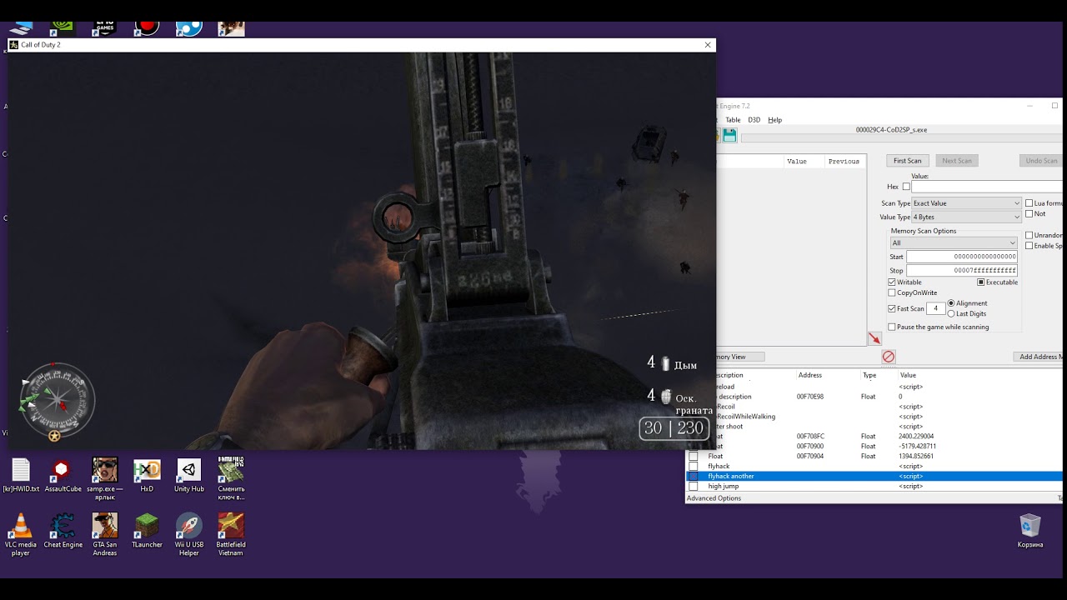Click the red arrow copy-to-address-list icon

[874, 338]
